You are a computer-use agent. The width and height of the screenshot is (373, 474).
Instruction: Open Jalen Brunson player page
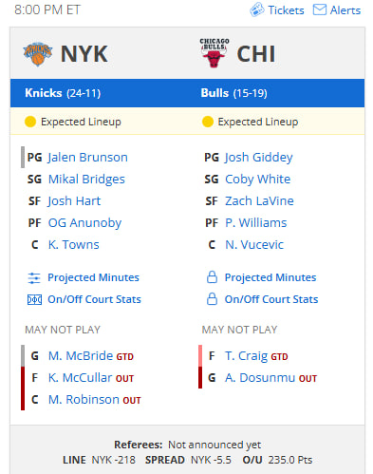click(x=87, y=158)
